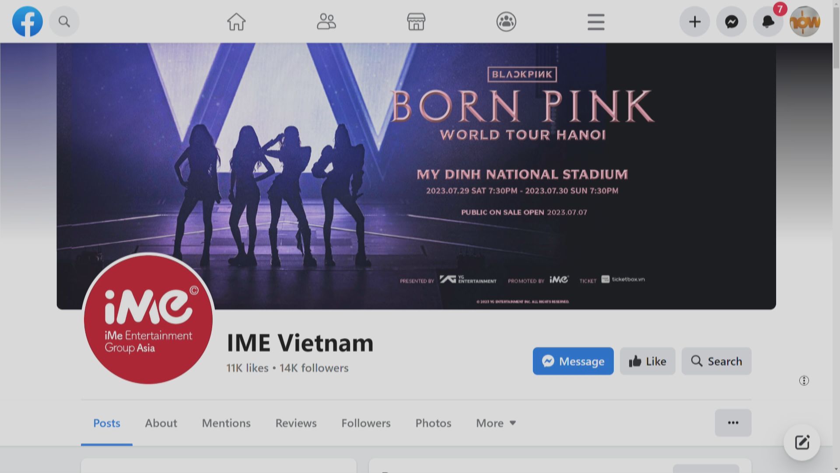The image size is (840, 473).
Task: Open Messenger chats
Action: 731,21
